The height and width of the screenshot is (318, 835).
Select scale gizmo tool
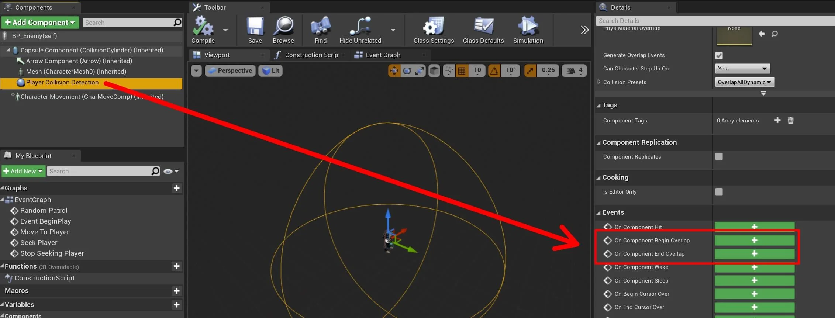(420, 70)
